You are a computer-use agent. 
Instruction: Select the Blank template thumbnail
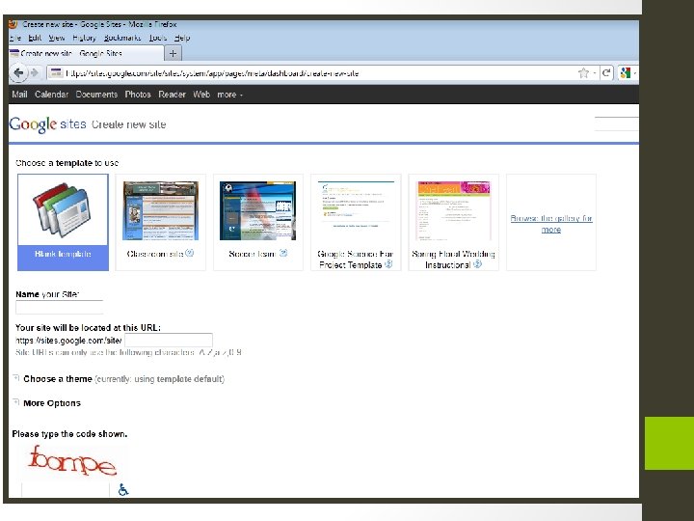[63, 210]
